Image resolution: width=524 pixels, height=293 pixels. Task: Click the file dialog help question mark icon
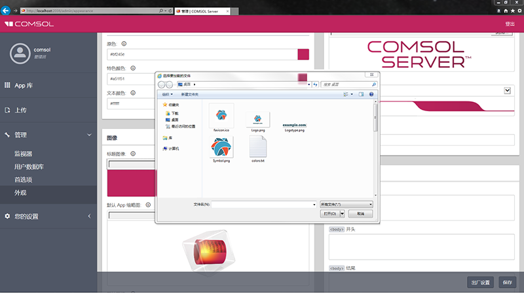371,94
